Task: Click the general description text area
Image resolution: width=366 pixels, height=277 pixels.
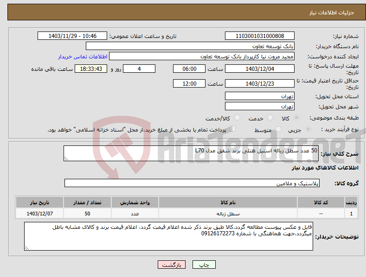Action: coord(191,153)
